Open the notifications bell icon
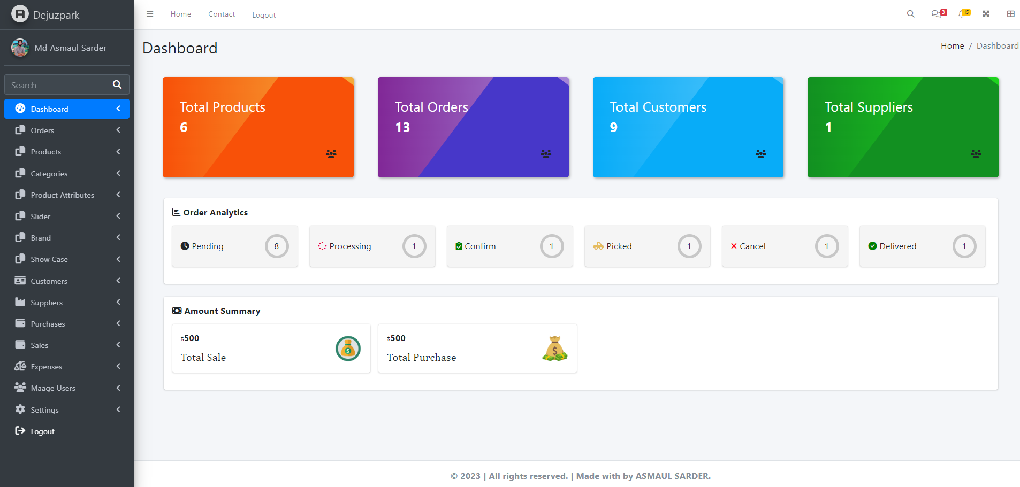The width and height of the screenshot is (1020, 487). click(x=962, y=14)
